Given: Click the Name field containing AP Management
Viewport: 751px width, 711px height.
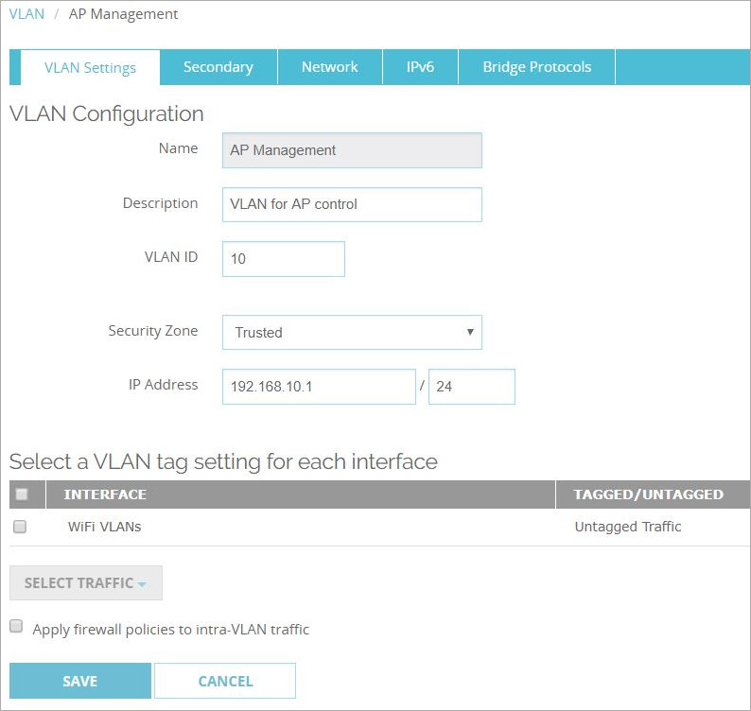Looking at the screenshot, I should tap(352, 150).
